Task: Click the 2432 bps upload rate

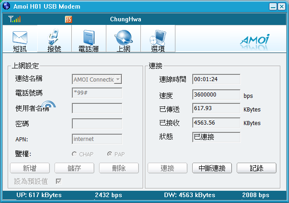Action: (108, 195)
